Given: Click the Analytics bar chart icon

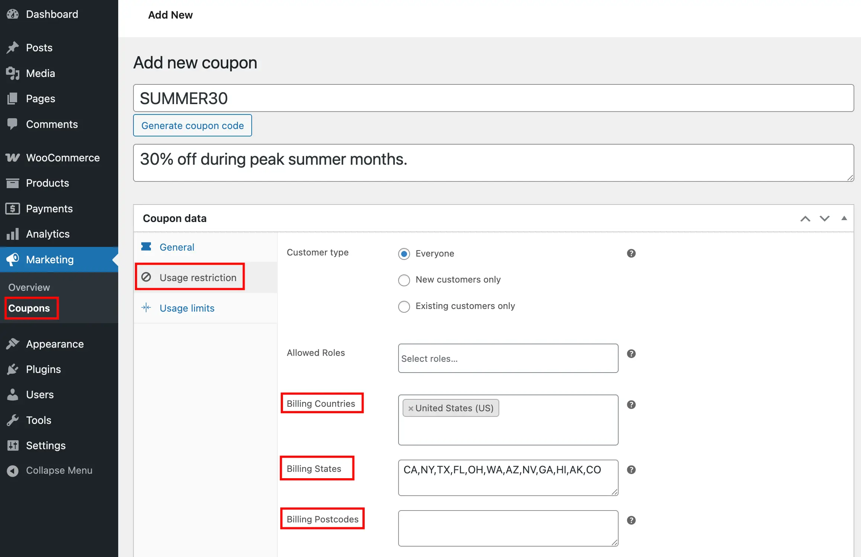Looking at the screenshot, I should pyautogui.click(x=12, y=234).
